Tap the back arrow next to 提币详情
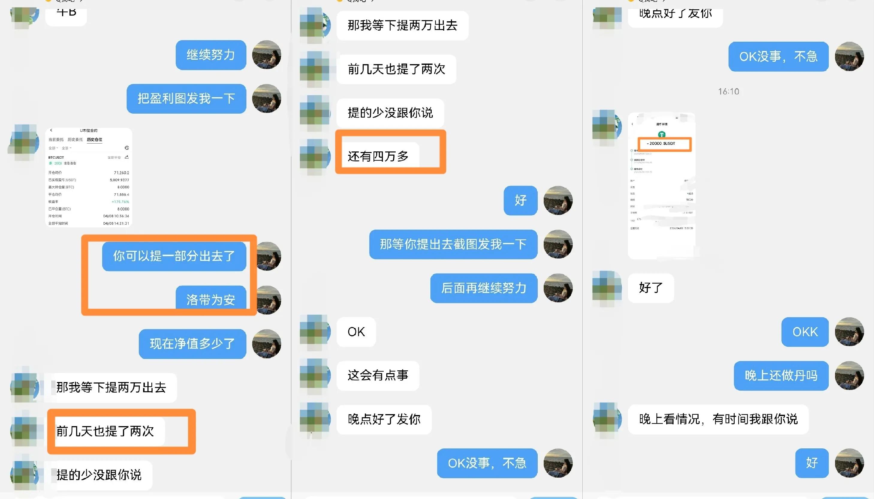874x499 pixels. (x=632, y=124)
